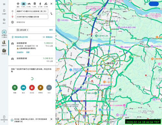This screenshot has height=125, width=162.
Task: Select the Best travel mode icon
Action: click(x=18, y=4)
